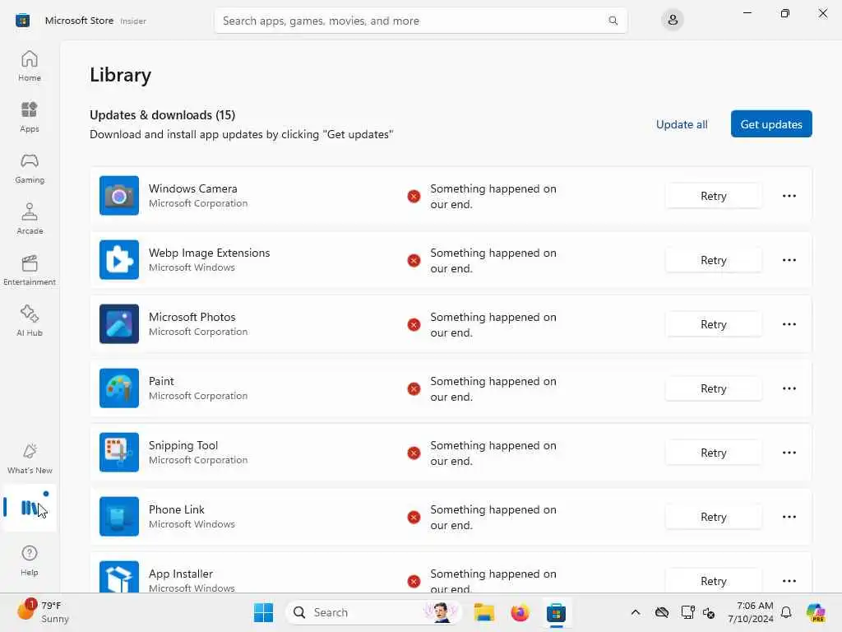The height and width of the screenshot is (632, 842).
Task: Open more options for Windows Camera
Action: click(789, 196)
